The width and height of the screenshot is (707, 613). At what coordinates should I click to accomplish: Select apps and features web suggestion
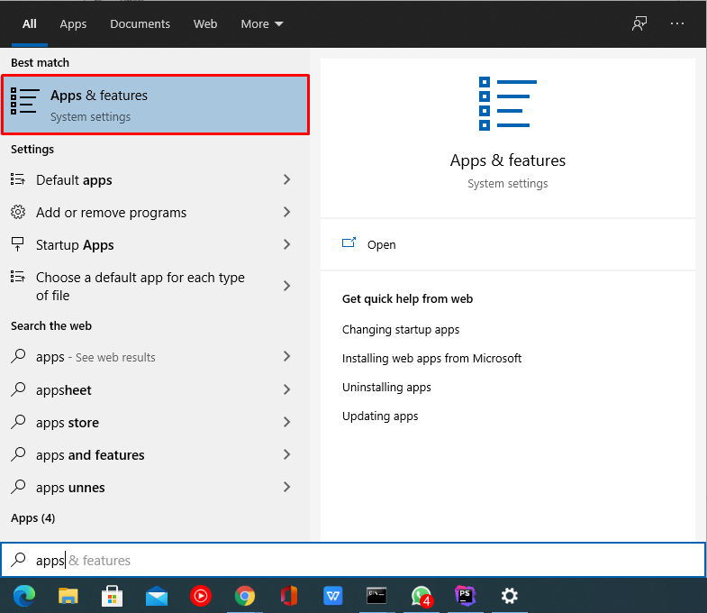(90, 455)
